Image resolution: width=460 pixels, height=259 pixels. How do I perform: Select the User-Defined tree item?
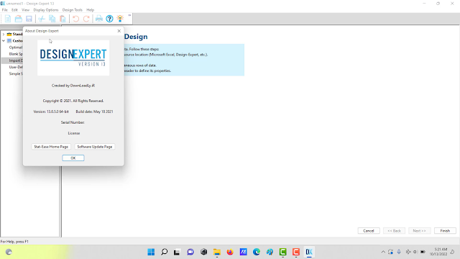(16, 67)
